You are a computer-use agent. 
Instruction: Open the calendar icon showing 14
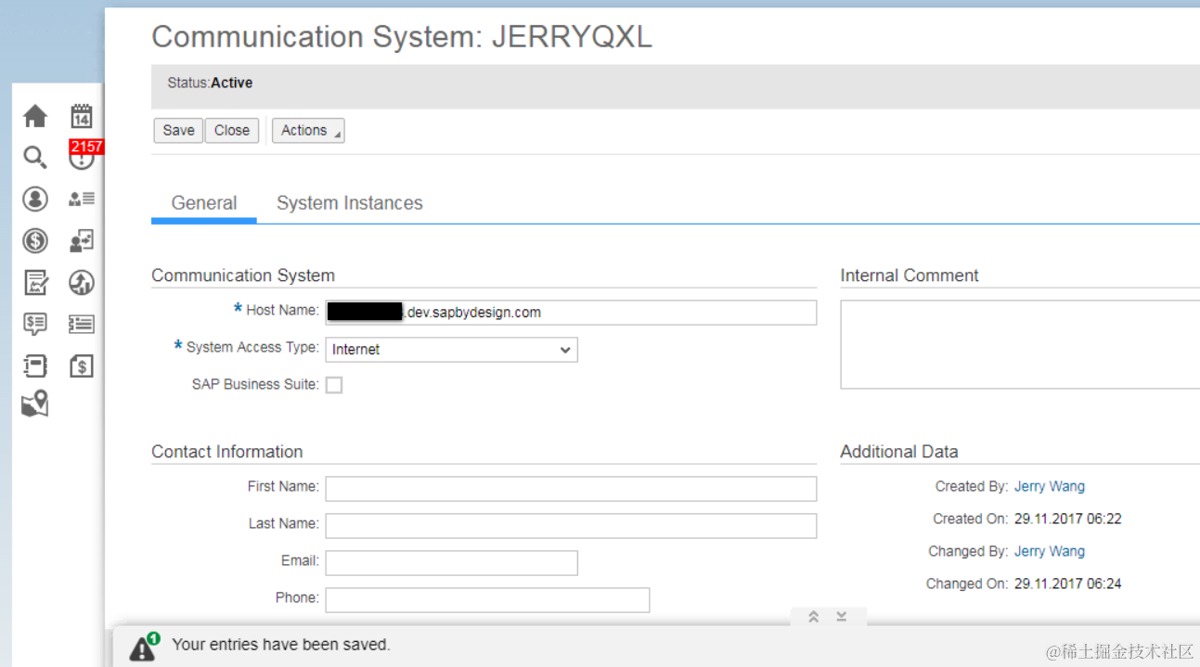coord(82,116)
